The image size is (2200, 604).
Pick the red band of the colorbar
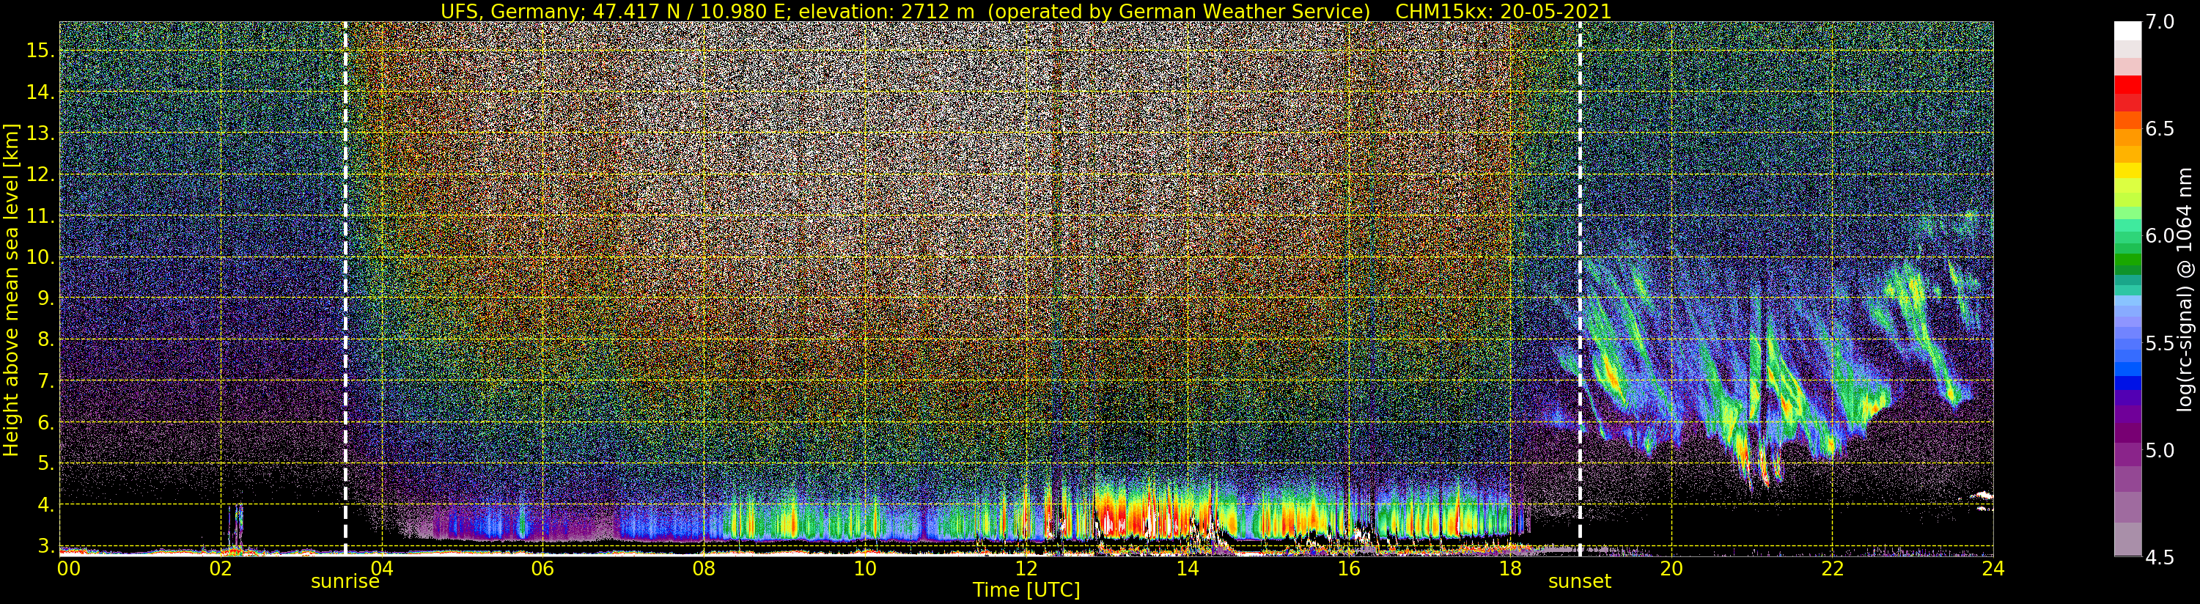point(2127,89)
